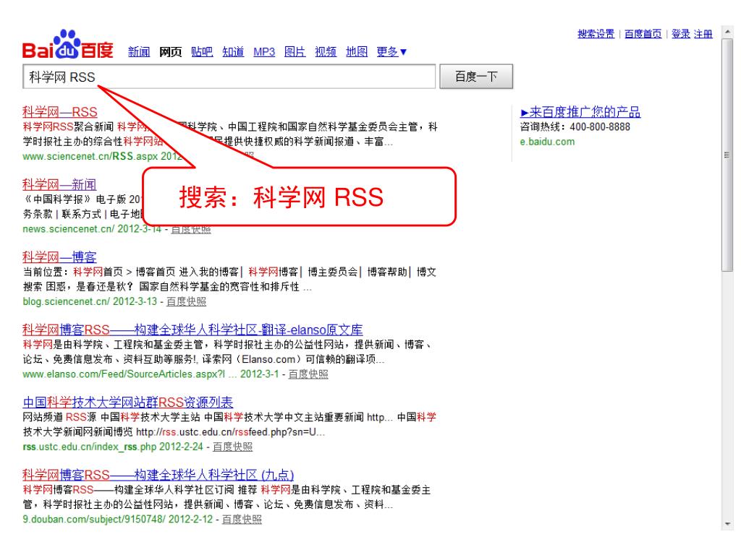
Task: Open 百度快照 for 9.douban.com result
Action: click(x=242, y=519)
